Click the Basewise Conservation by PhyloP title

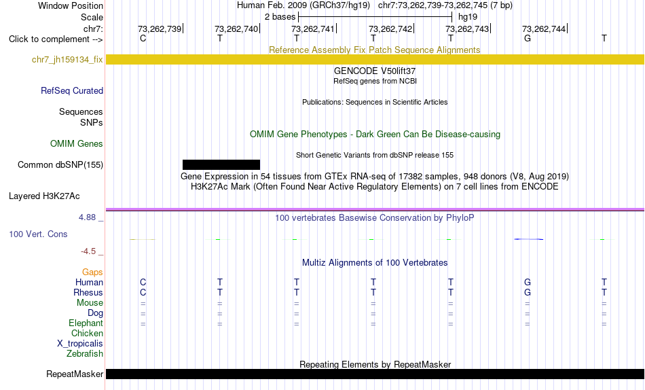(x=375, y=218)
